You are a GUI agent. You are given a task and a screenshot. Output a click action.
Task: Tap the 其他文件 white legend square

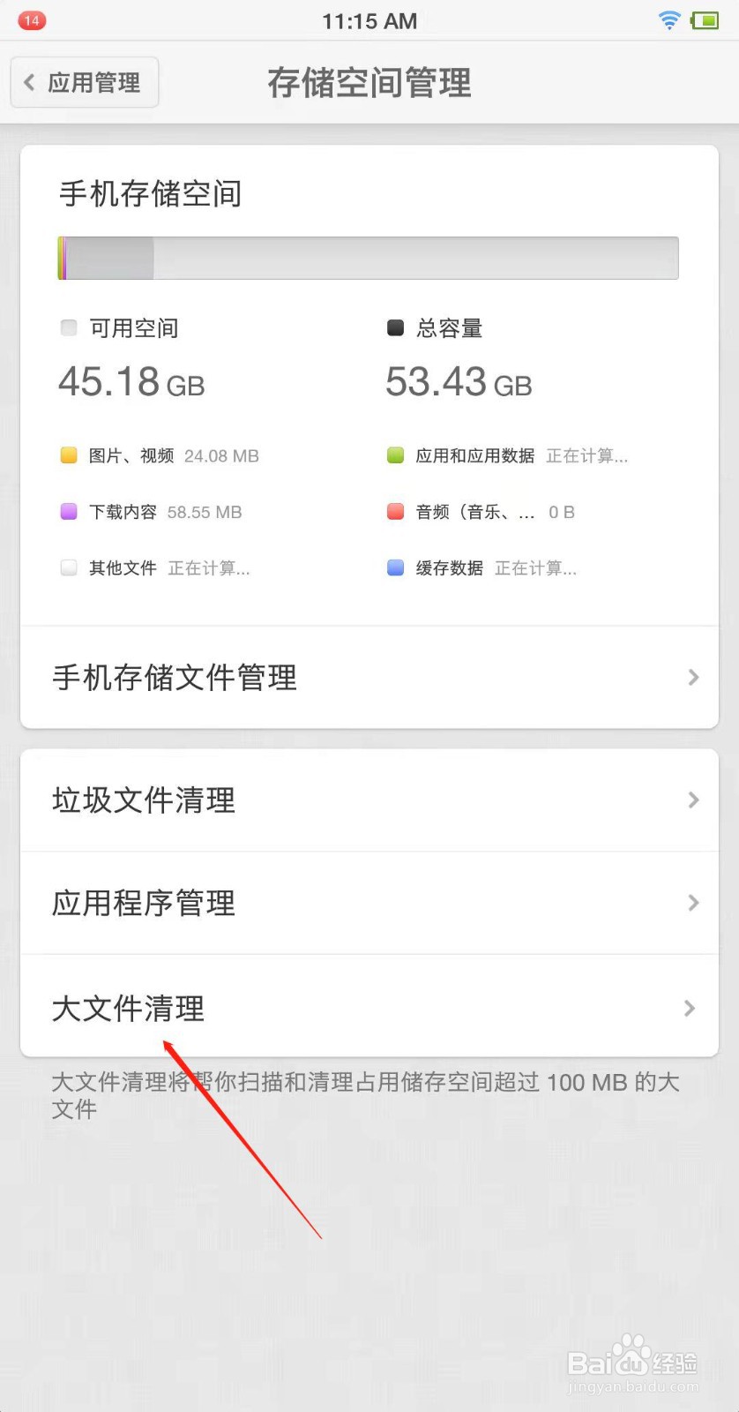point(69,567)
